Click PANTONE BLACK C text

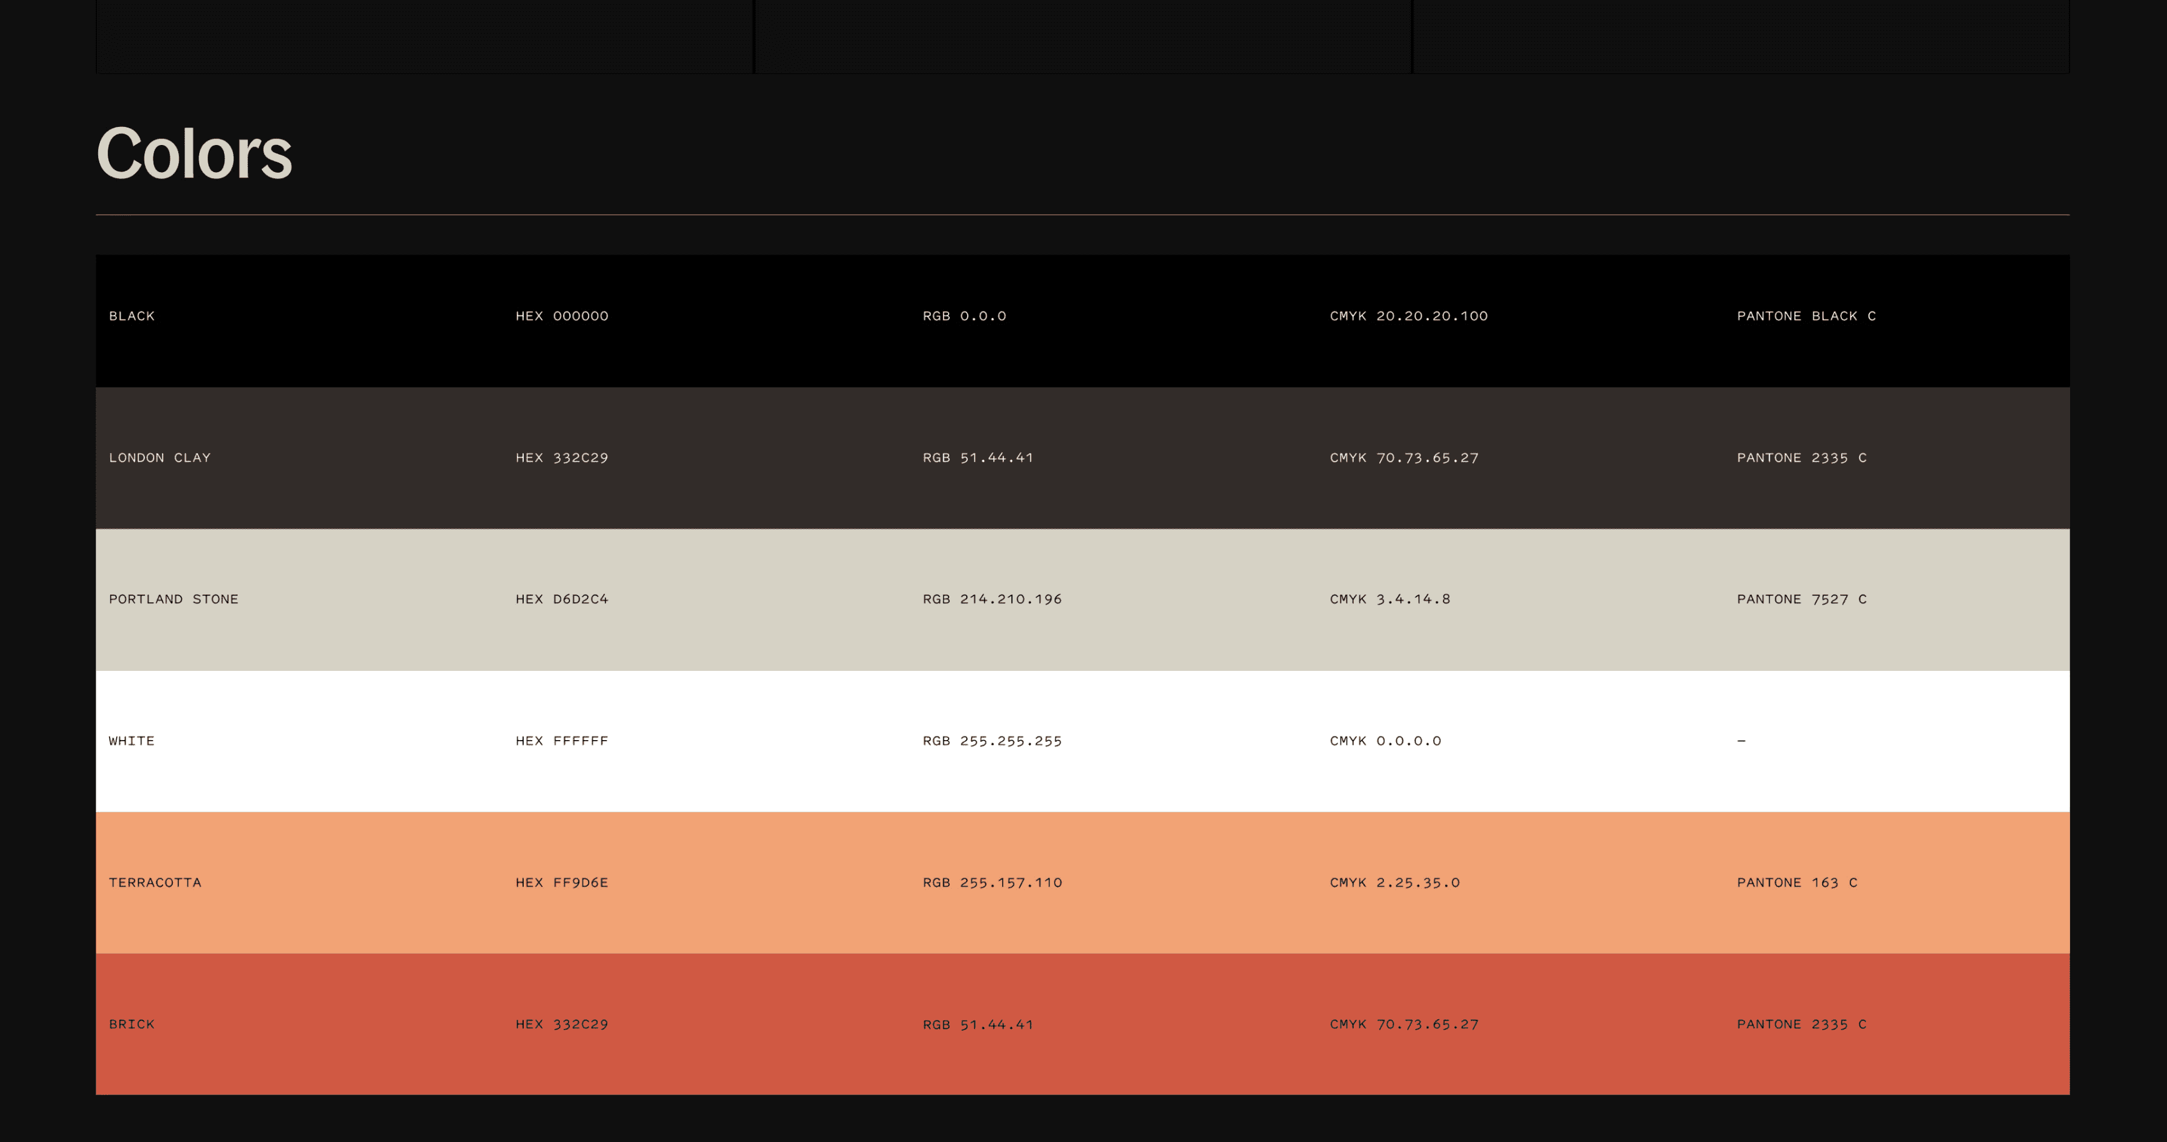(1806, 316)
